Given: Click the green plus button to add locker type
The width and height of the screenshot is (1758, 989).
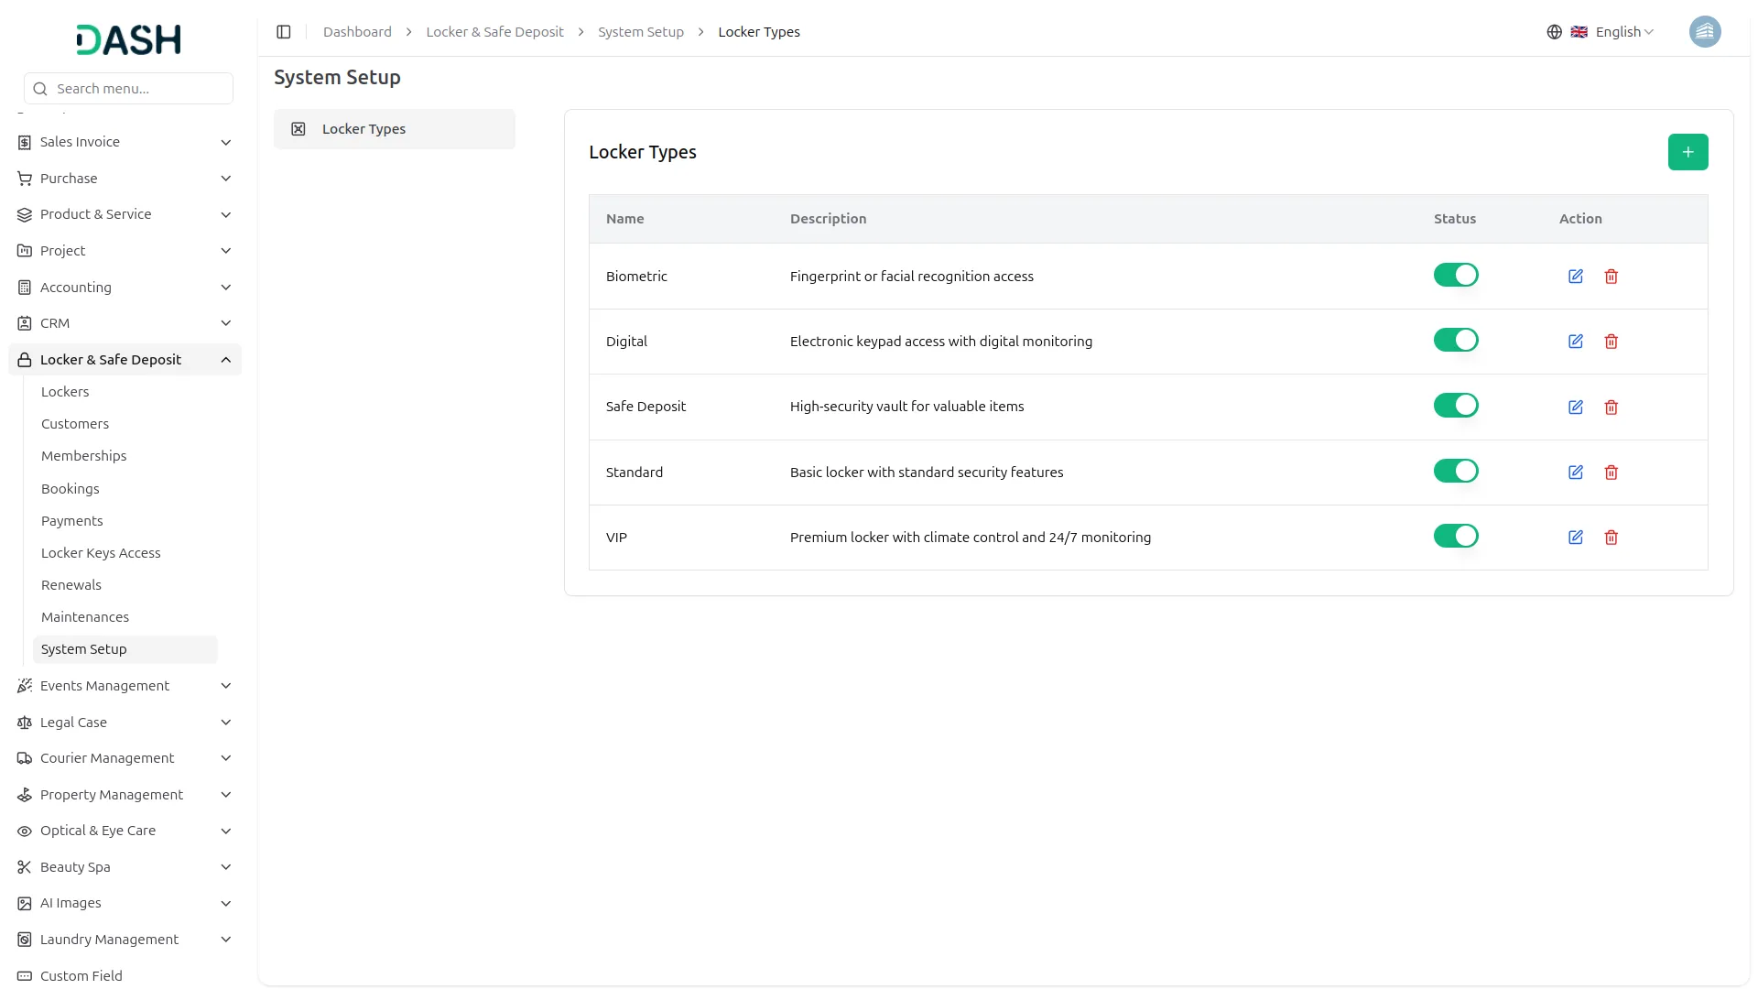Looking at the screenshot, I should click(x=1687, y=151).
